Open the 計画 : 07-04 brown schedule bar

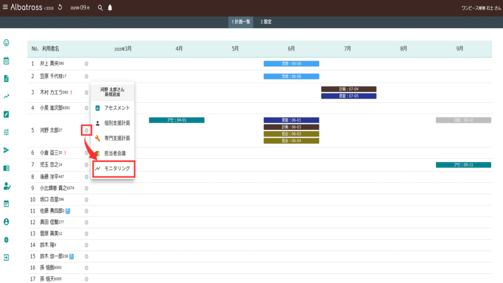pyautogui.click(x=348, y=89)
